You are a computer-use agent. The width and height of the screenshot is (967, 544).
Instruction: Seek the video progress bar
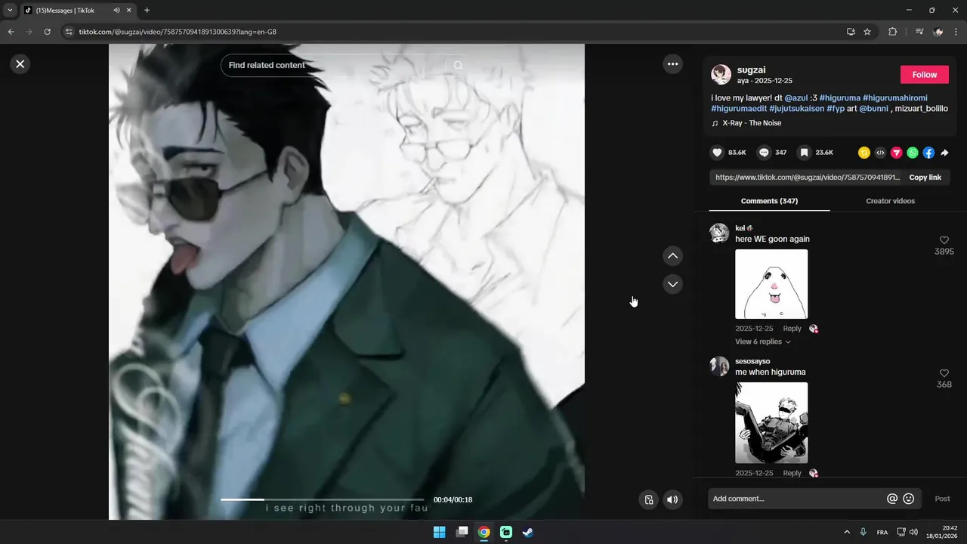tap(323, 499)
